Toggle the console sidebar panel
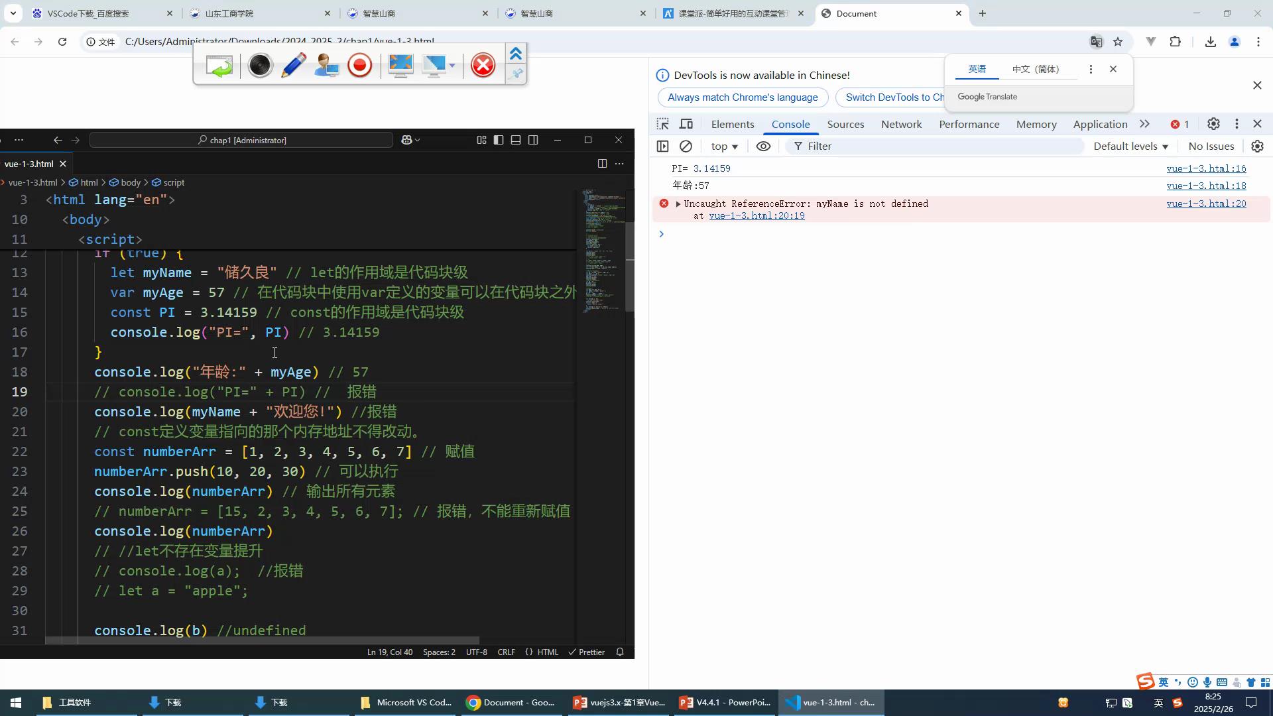The height and width of the screenshot is (716, 1273). (x=662, y=146)
